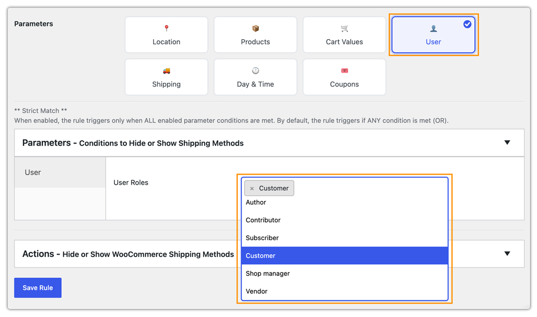This screenshot has width=537, height=317.
Task: Choose Shop manager from the roles list
Action: coord(345,273)
